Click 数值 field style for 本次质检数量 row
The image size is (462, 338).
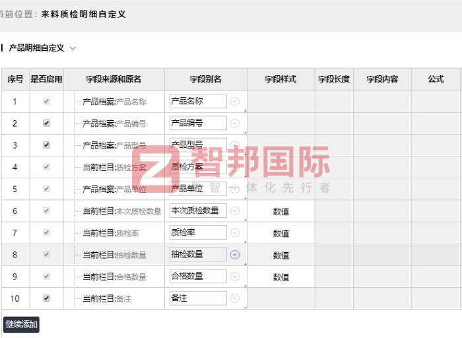click(280, 212)
